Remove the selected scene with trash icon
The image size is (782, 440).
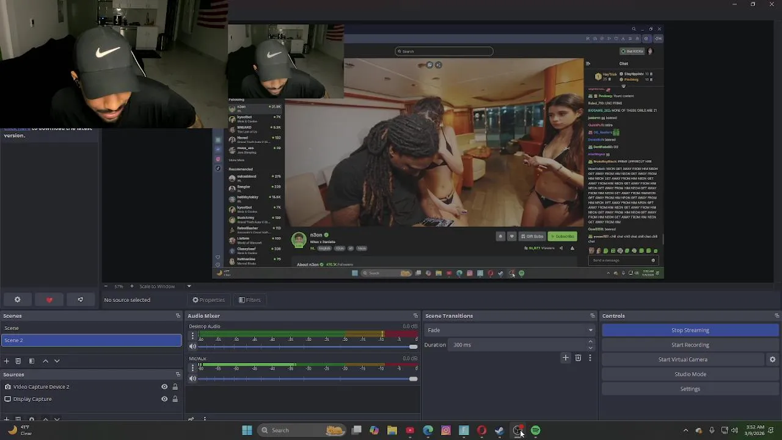click(18, 361)
